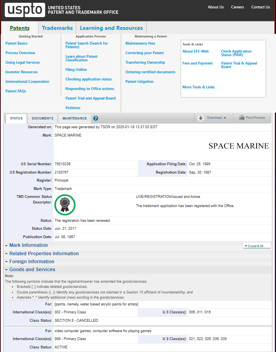Click 'SECTION 8 - CANCELLED' class status

[x=76, y=321]
